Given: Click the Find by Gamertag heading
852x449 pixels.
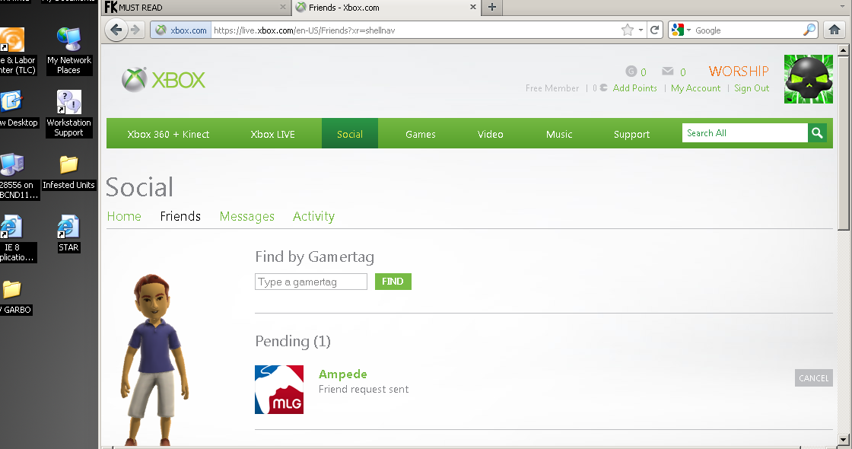Looking at the screenshot, I should coord(315,256).
